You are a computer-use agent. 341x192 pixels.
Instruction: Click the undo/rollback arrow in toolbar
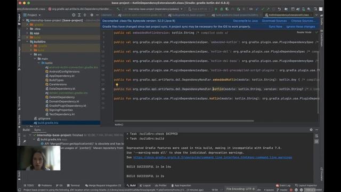[279, 9]
